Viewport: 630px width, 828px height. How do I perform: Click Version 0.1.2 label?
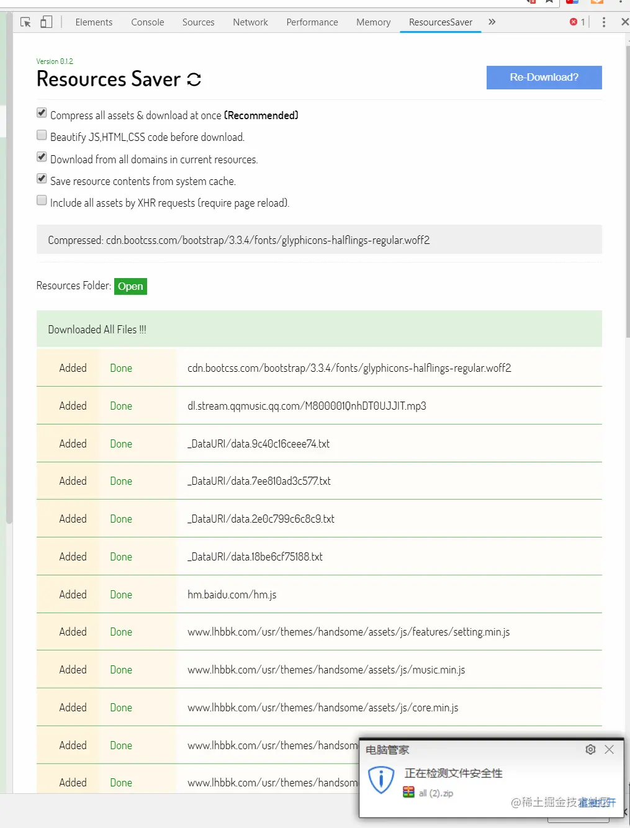pos(55,61)
